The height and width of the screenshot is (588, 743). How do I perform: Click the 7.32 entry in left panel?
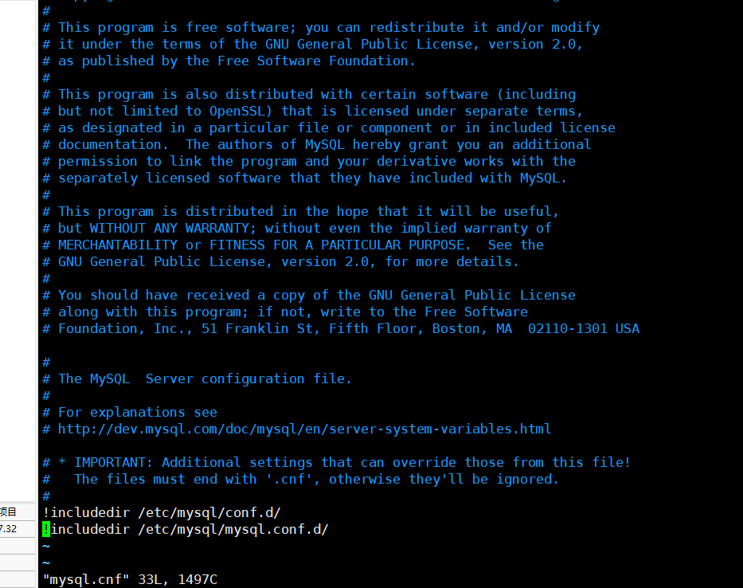(x=8, y=529)
